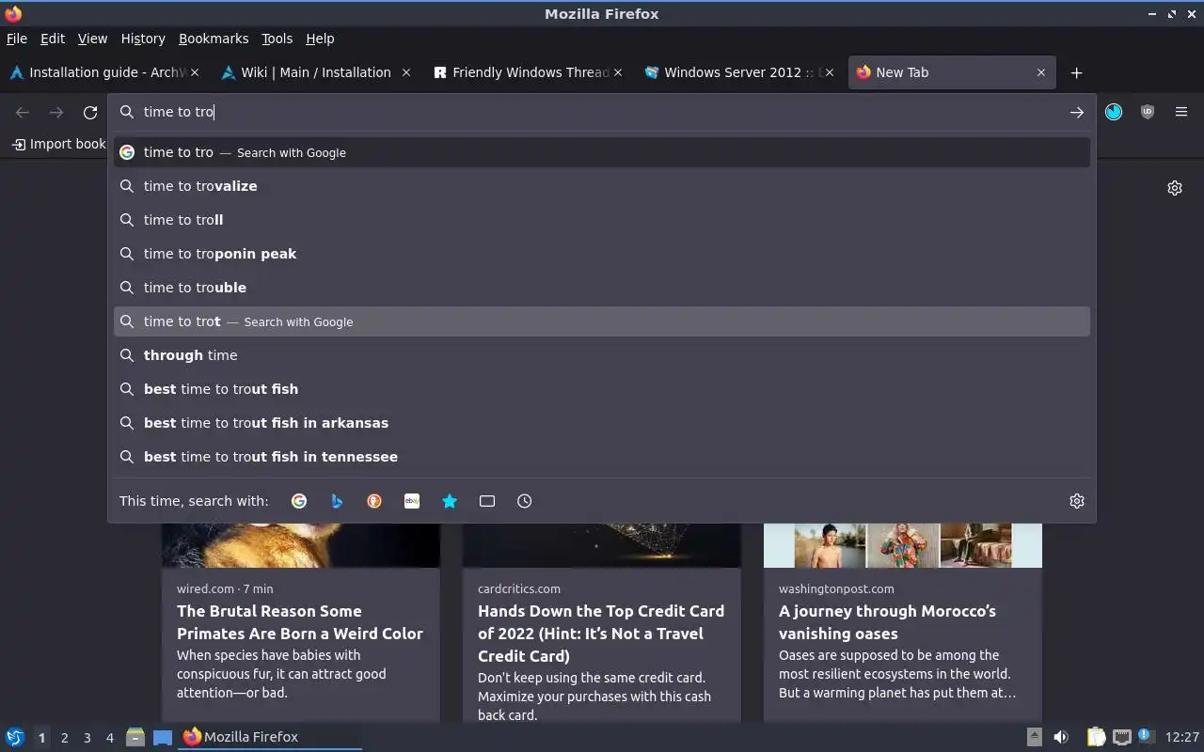This screenshot has height=752, width=1204.
Task: Switch to workspace 3 in taskbar
Action: pyautogui.click(x=87, y=738)
